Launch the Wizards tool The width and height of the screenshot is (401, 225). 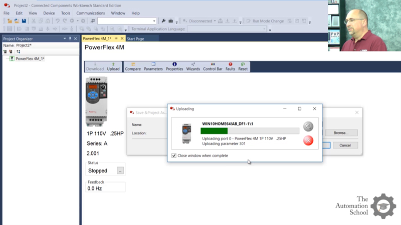pyautogui.click(x=193, y=66)
